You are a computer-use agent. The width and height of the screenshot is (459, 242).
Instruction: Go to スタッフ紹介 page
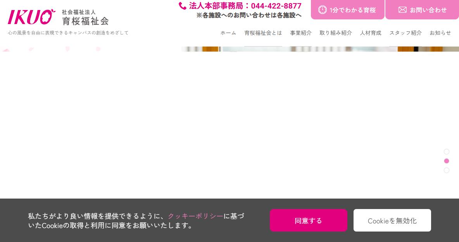[x=406, y=33]
